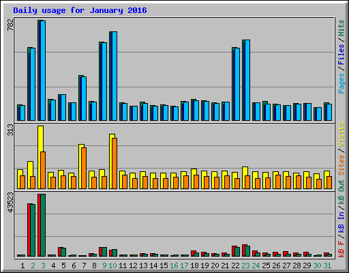Click the 'Files' legend label
The height and width of the screenshot is (273, 349).
tap(341, 54)
